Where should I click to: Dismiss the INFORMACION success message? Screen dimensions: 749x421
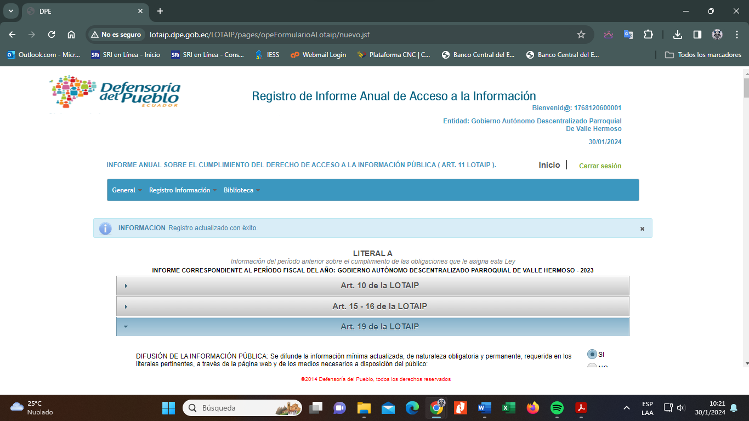click(x=642, y=229)
